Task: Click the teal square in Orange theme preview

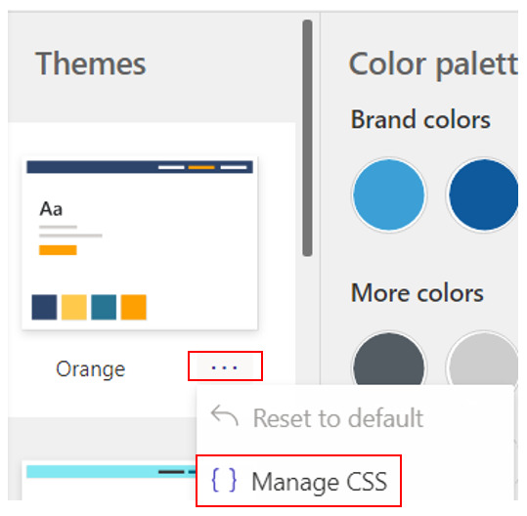Action: point(104,307)
